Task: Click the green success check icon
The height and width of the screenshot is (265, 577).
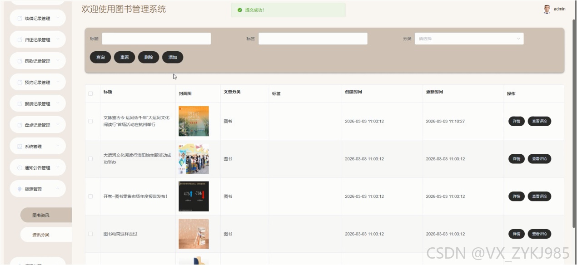Action: (x=239, y=10)
